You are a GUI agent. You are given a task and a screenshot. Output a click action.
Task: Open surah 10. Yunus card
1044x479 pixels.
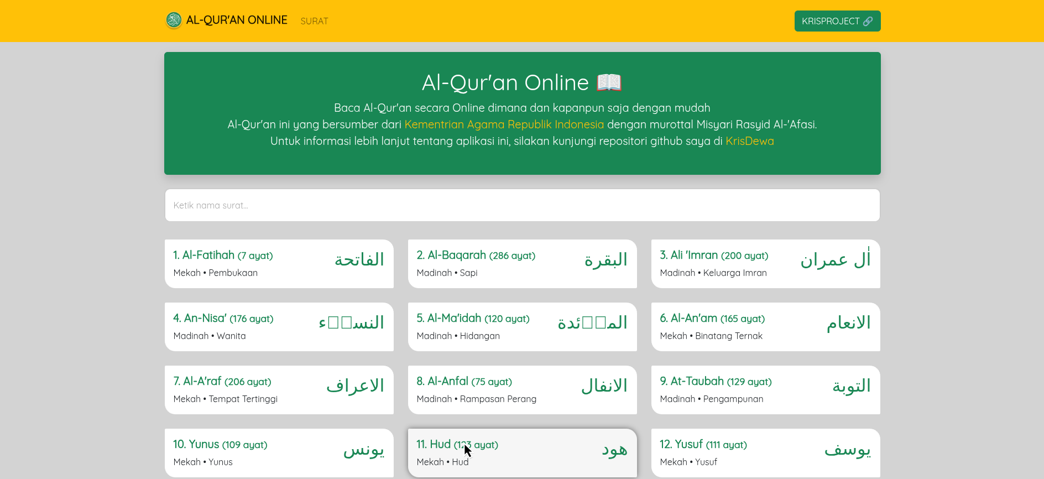pyautogui.click(x=279, y=453)
